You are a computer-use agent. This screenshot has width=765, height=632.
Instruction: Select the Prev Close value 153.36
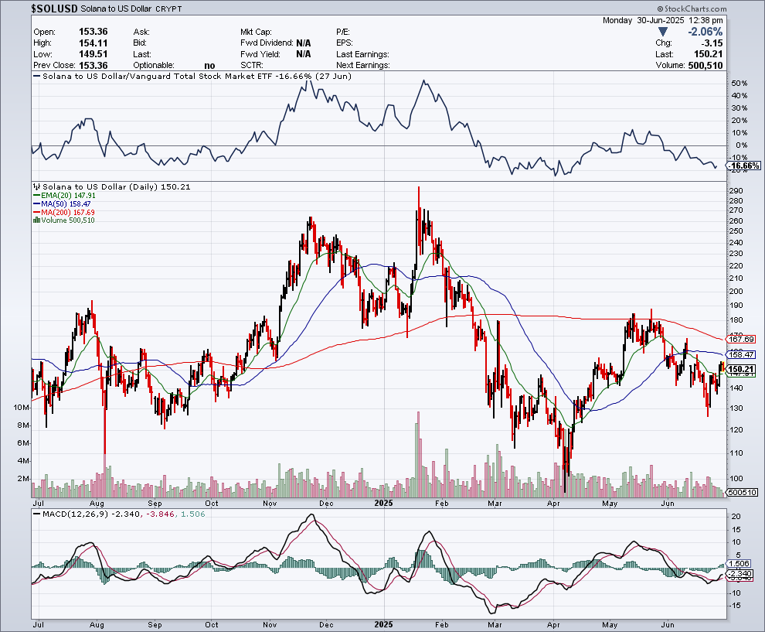click(93, 66)
